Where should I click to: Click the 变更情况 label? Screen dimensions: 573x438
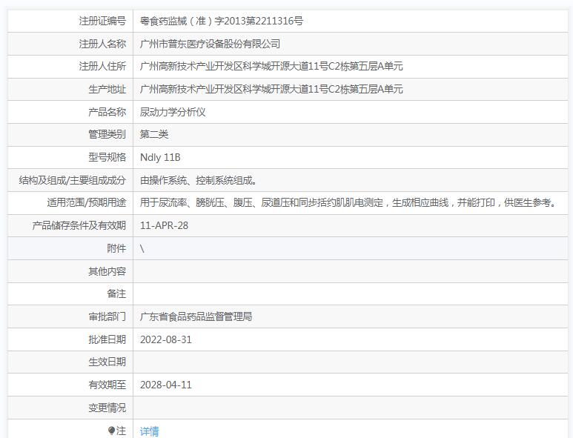[107, 408]
